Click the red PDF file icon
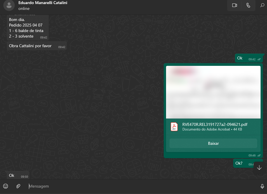267x194 pixels. (x=174, y=127)
